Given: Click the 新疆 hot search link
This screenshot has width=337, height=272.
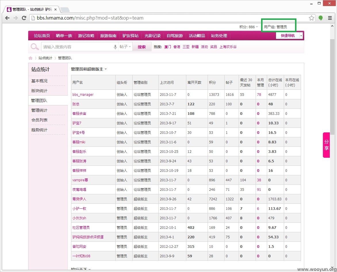Looking at the screenshot, I should tap(195, 47).
